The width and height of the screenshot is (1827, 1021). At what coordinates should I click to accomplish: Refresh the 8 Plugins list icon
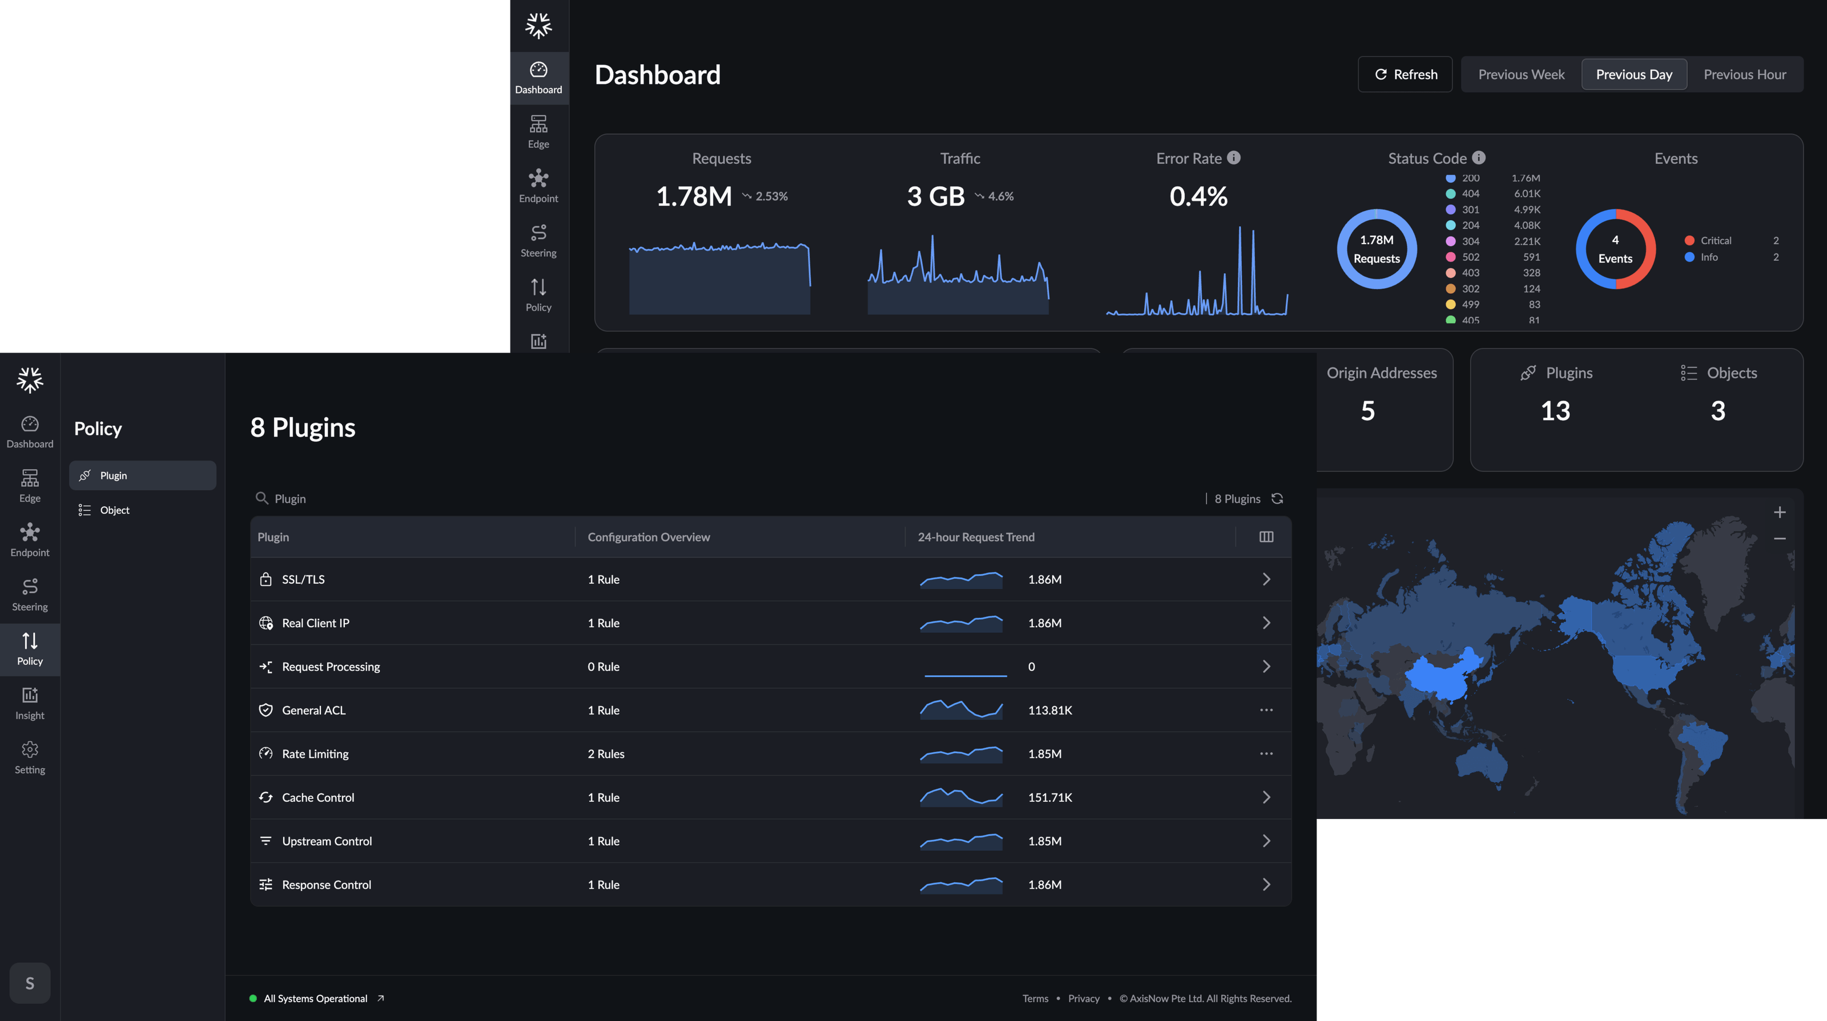pyautogui.click(x=1277, y=498)
